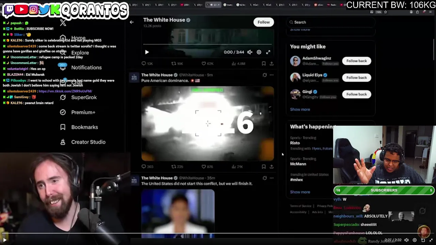
Task: Expand embedded tweet video to fullscreen
Action: 268,52
